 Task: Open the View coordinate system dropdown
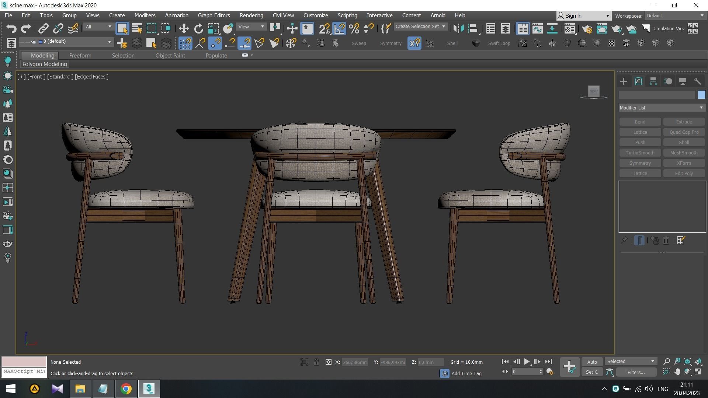click(x=251, y=27)
